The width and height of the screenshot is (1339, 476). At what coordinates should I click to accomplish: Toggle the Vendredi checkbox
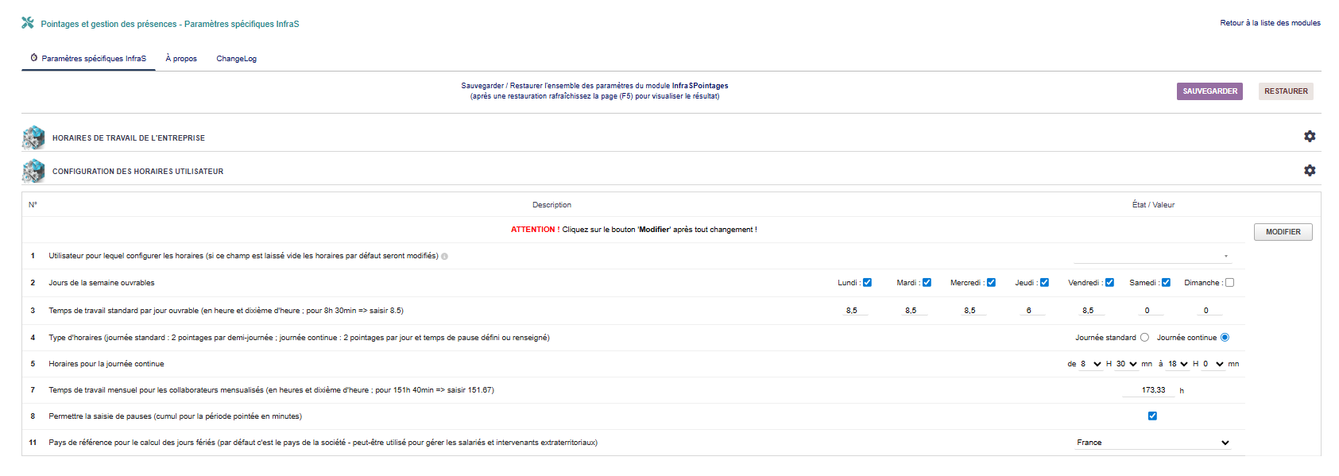coord(1109,282)
